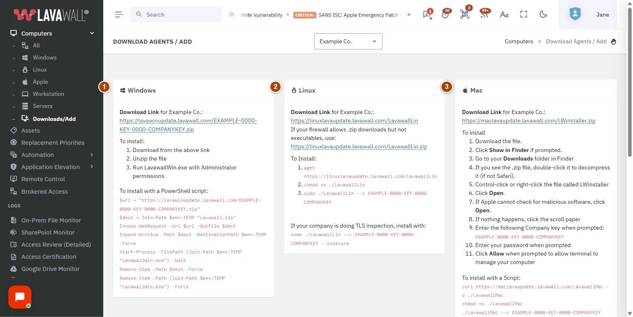Dismiss the news ticker with the X

pyautogui.click(x=409, y=15)
